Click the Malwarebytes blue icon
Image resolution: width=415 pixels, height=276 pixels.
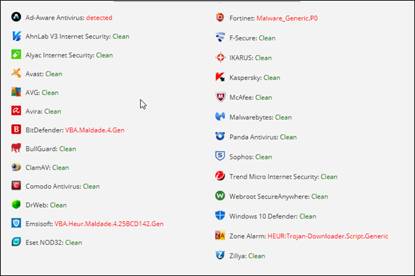(220, 117)
